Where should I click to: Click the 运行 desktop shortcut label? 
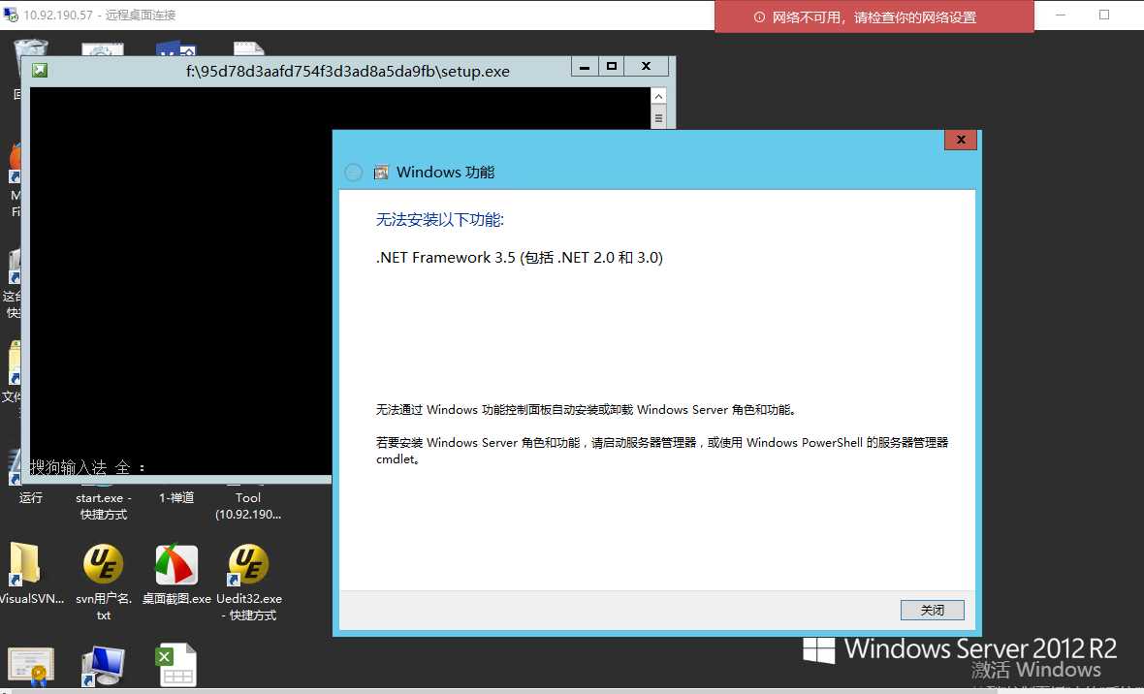pyautogui.click(x=31, y=497)
